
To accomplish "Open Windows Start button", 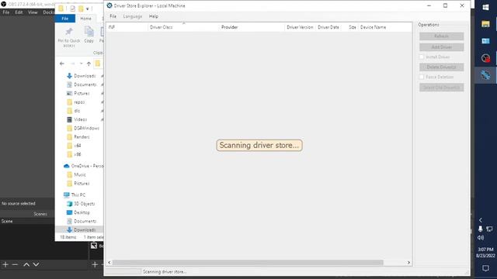I will [485, 7].
